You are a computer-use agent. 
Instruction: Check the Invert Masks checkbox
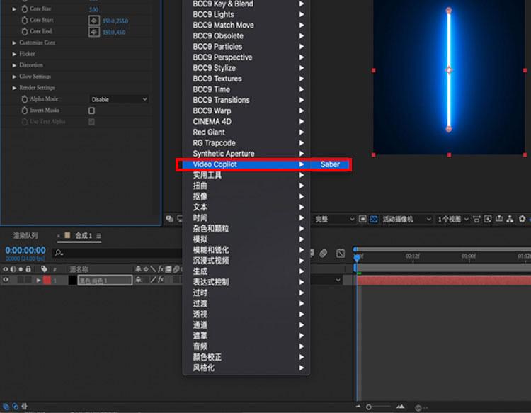[x=91, y=111]
